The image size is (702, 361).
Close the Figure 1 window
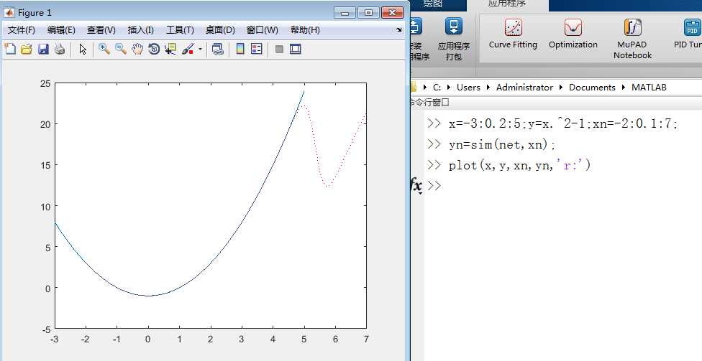pyautogui.click(x=393, y=13)
